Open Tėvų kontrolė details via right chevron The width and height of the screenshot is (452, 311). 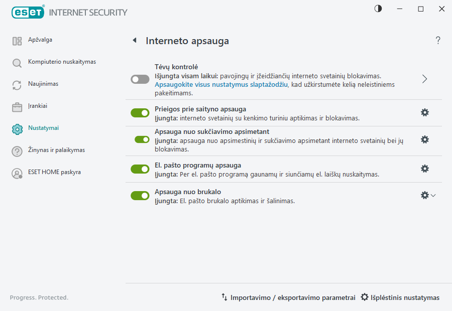click(424, 79)
